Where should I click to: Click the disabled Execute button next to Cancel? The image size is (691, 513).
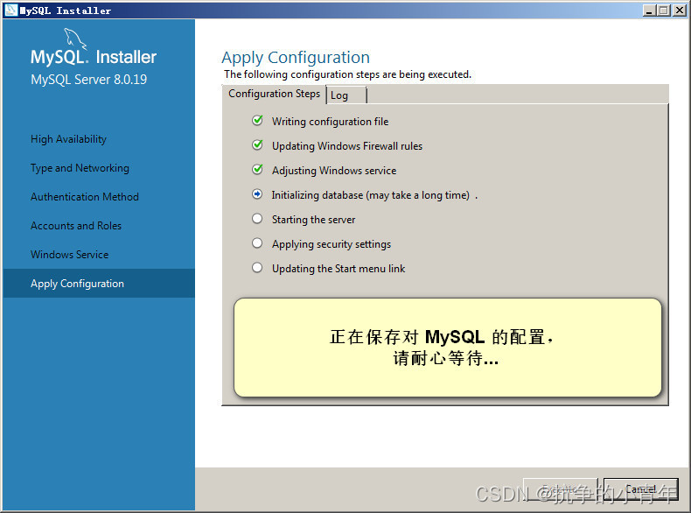(560, 489)
